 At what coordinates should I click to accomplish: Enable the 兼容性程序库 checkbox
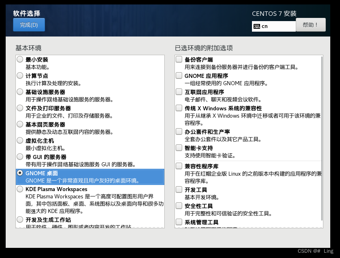[179, 166]
